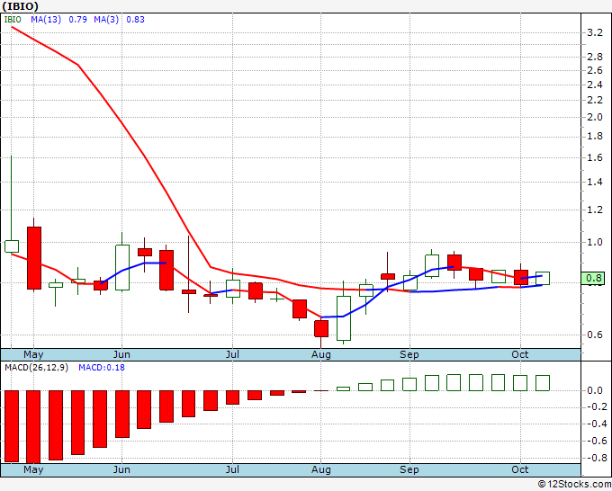
Task: Click the 0.0 MACD axis label
Action: point(595,390)
